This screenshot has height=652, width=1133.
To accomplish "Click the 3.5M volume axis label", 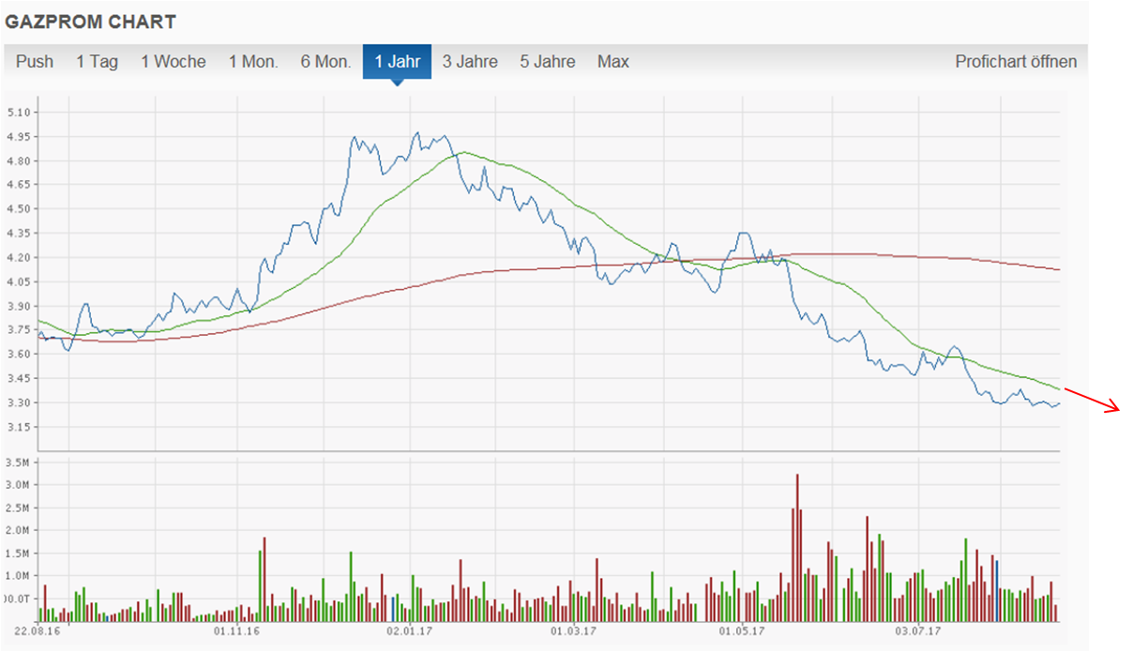I will (19, 462).
